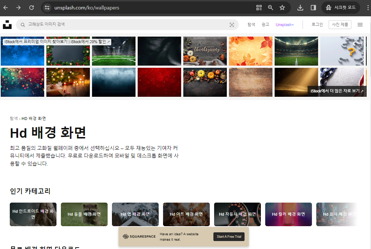Screen dimensions: 371x249
Task: Open the zoom magnifier icon in address bar
Action: [270, 8]
